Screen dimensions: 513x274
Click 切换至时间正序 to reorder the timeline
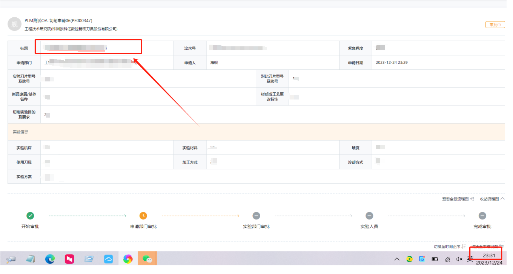click(450, 246)
